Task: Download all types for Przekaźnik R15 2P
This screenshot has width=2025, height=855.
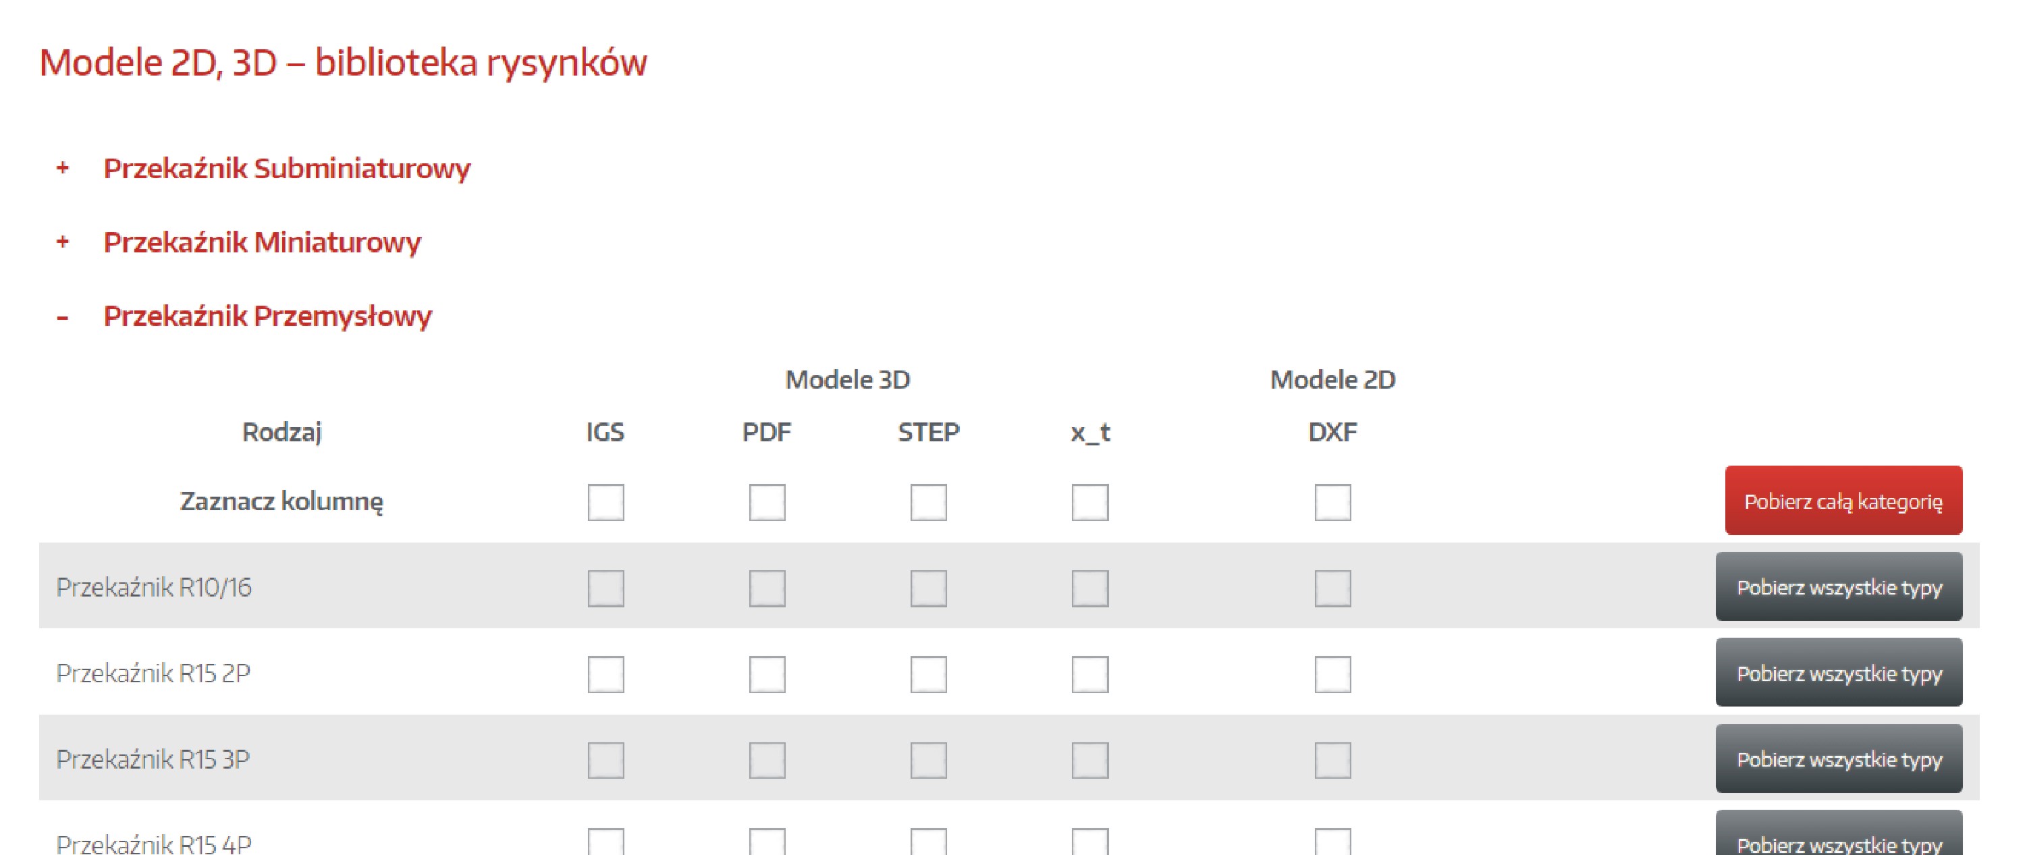Action: [1839, 673]
